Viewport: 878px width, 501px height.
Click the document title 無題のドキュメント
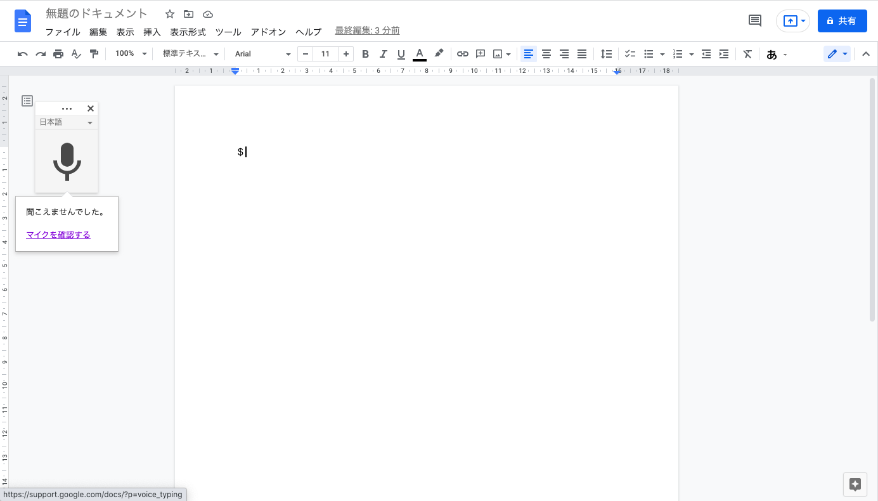[x=96, y=13]
